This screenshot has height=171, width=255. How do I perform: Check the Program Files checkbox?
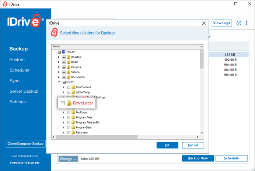click(69, 117)
